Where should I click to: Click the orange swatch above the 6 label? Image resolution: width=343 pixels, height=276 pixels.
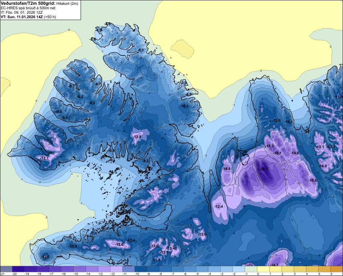337,269
